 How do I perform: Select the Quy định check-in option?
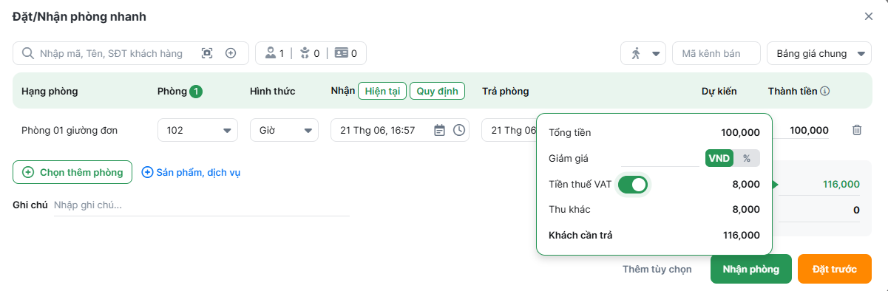click(x=437, y=92)
